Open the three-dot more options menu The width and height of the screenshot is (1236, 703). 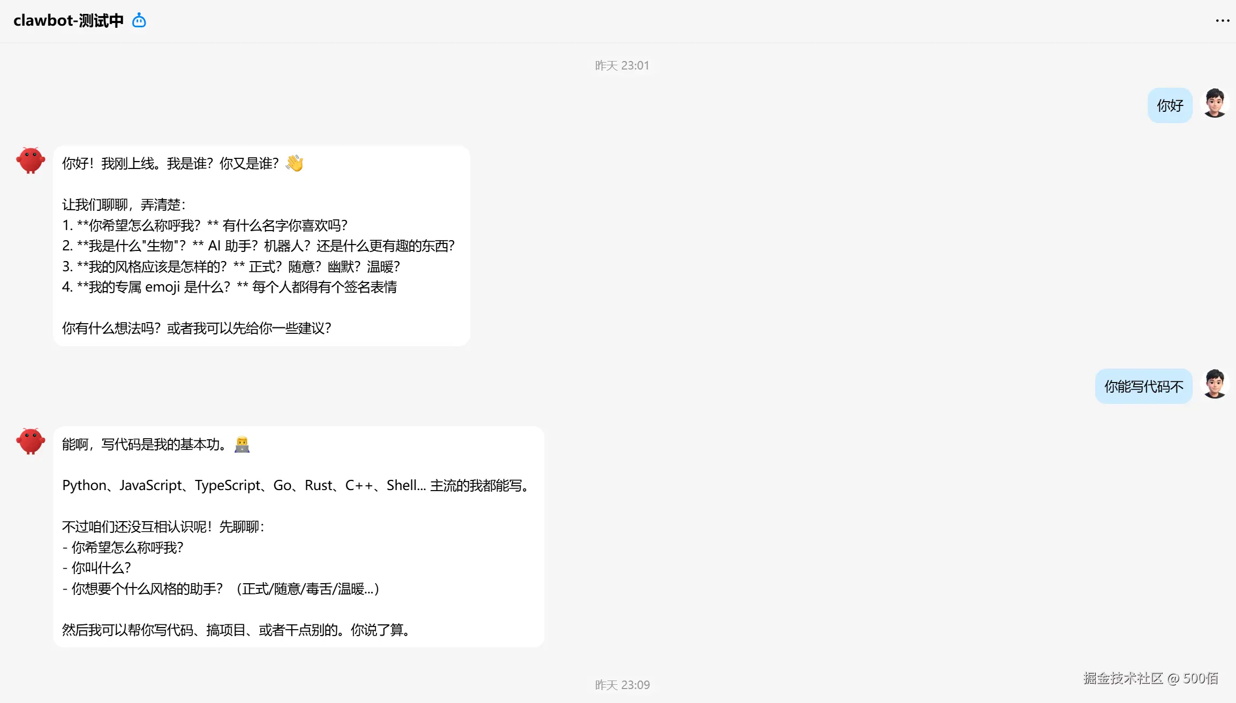[1222, 21]
